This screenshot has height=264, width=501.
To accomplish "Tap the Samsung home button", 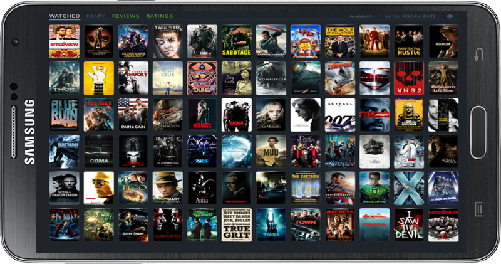I will coord(478,132).
